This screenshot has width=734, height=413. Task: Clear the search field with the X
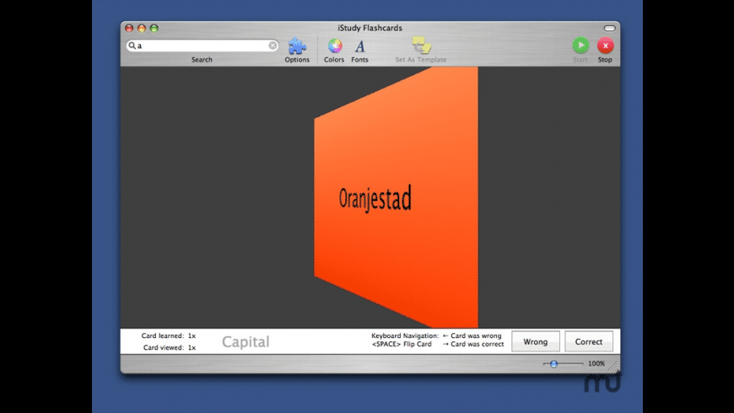(x=273, y=46)
